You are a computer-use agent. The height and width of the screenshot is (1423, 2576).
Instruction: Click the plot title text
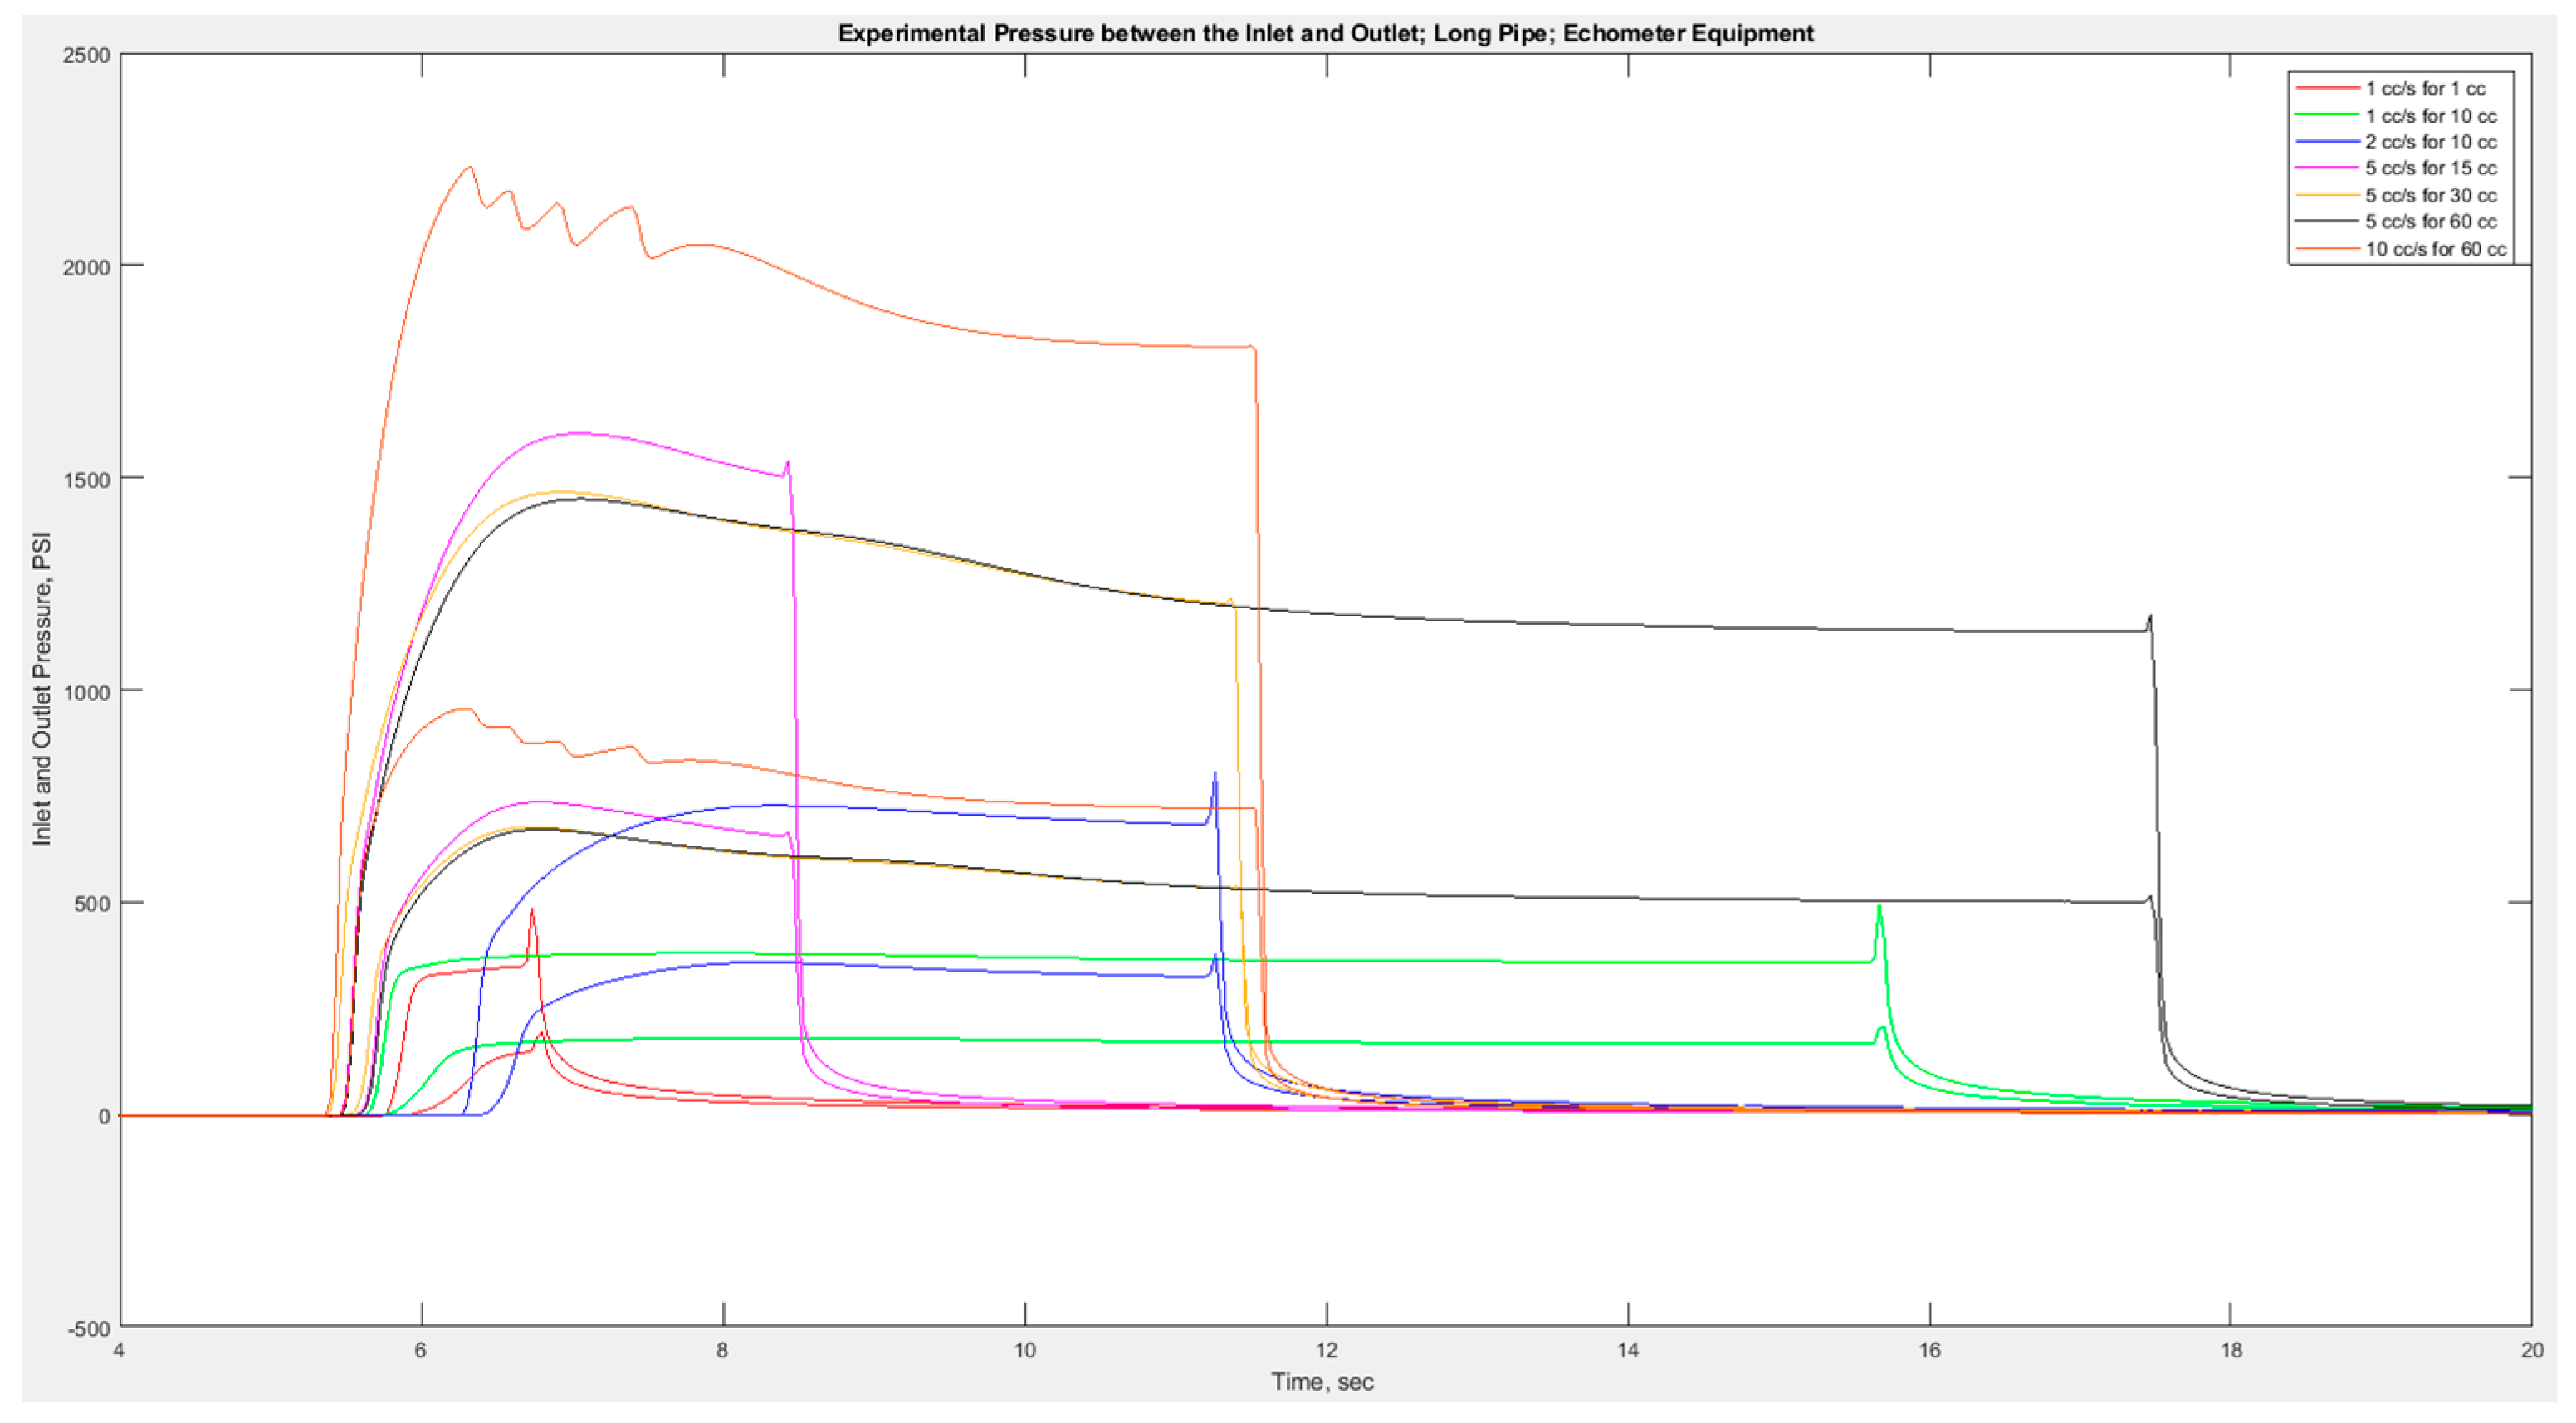click(x=1325, y=33)
